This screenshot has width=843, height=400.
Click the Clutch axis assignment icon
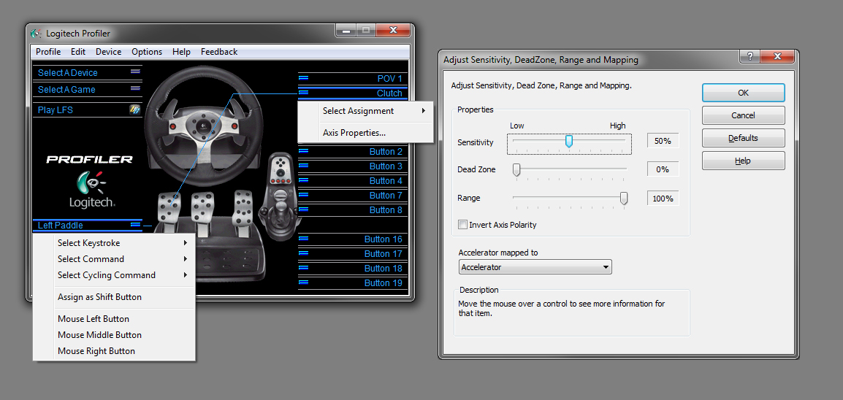pos(304,93)
